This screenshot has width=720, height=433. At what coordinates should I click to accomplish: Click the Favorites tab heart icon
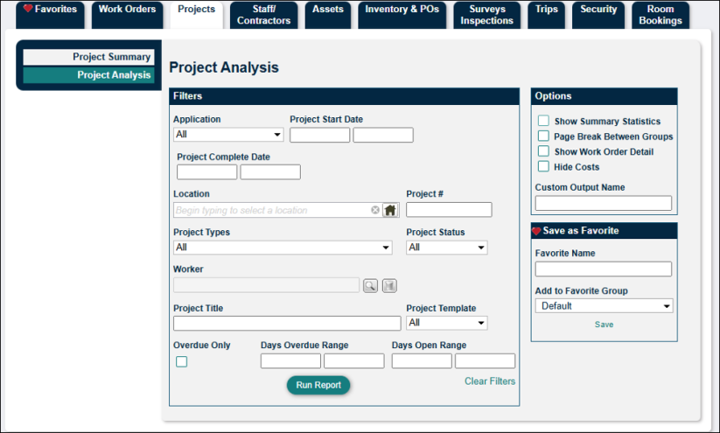pyautogui.click(x=28, y=8)
